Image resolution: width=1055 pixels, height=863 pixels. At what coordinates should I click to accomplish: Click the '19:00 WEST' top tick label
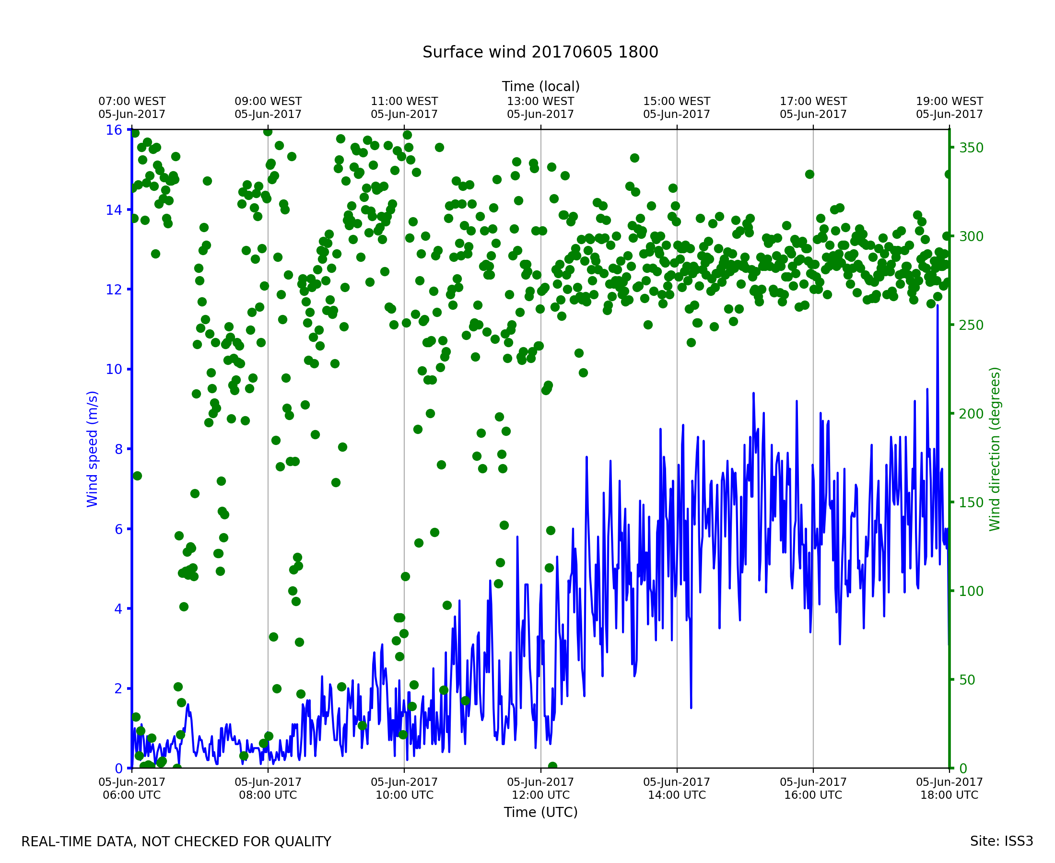pos(949,102)
